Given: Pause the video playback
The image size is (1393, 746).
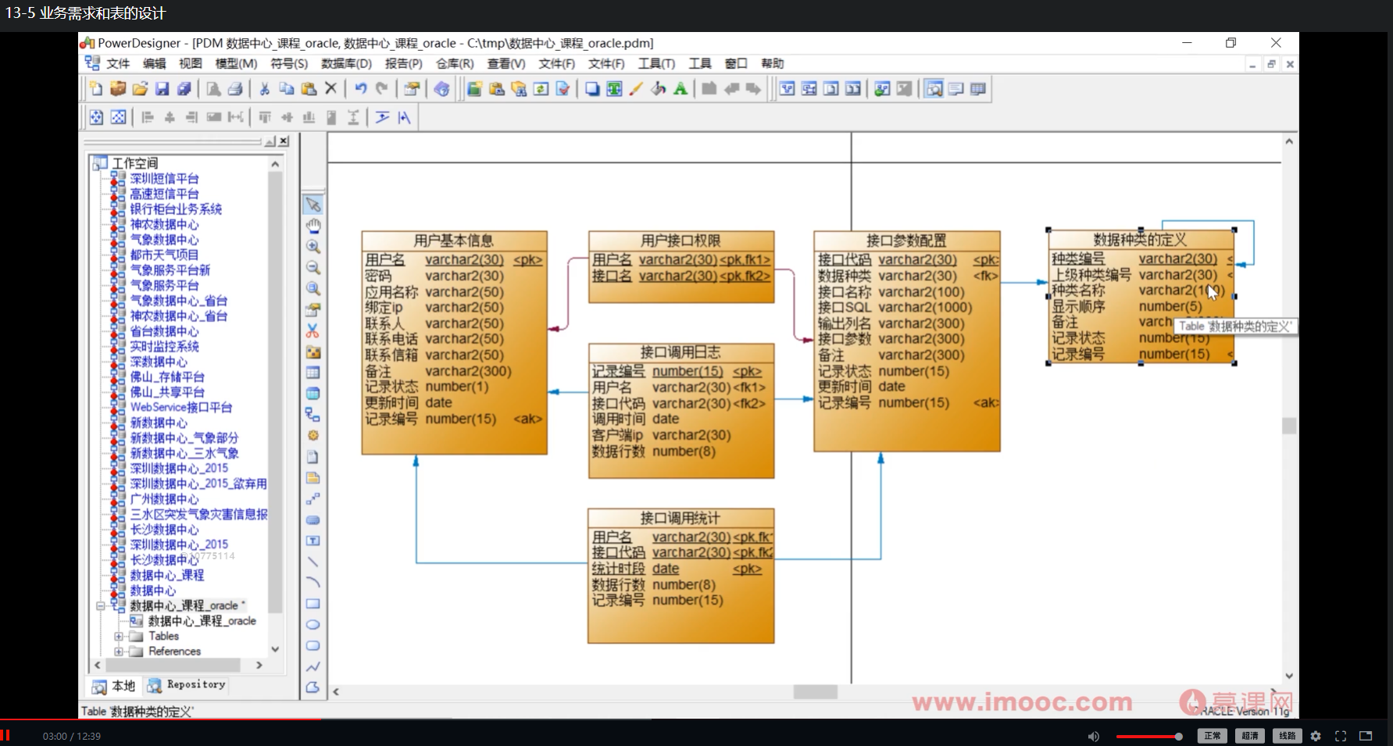Looking at the screenshot, I should (5, 736).
